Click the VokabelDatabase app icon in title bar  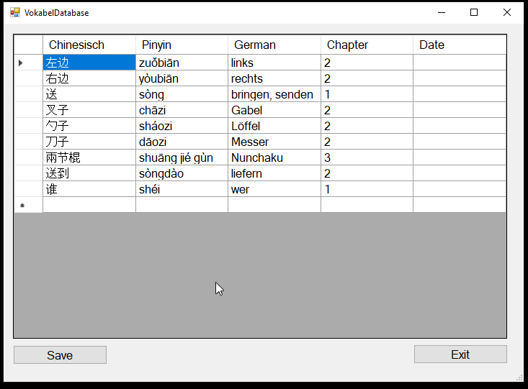click(x=15, y=12)
